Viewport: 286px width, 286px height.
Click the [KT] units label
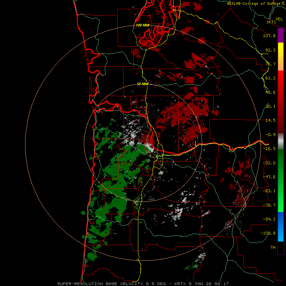point(271,22)
